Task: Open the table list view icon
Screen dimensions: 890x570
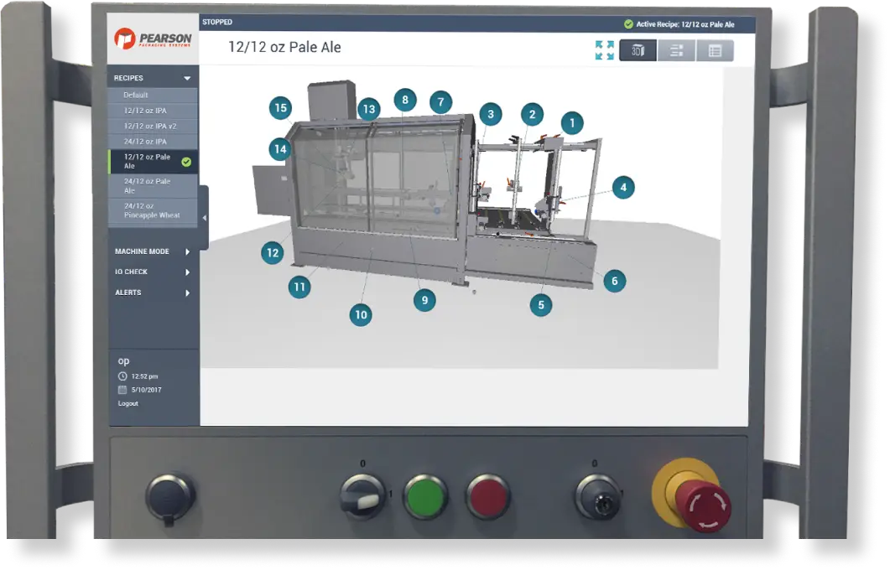Action: (715, 50)
